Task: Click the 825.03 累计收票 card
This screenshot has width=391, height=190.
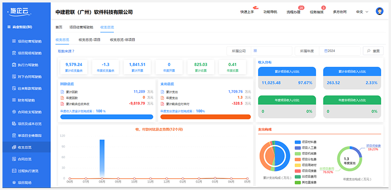Action: [x=201, y=67]
